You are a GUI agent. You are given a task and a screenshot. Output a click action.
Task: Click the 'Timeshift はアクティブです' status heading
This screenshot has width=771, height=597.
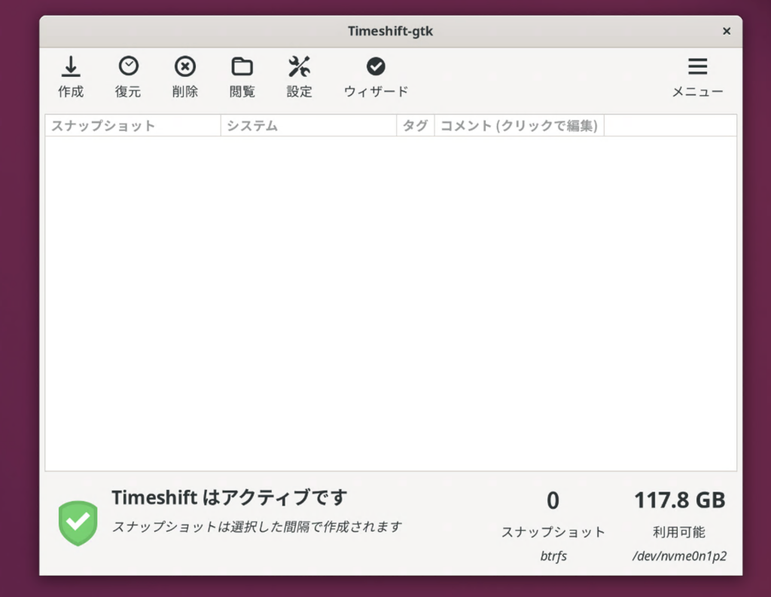[230, 497]
